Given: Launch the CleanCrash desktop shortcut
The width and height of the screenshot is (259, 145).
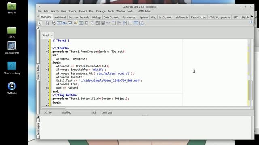Looking at the screenshot, I should click(12, 48).
